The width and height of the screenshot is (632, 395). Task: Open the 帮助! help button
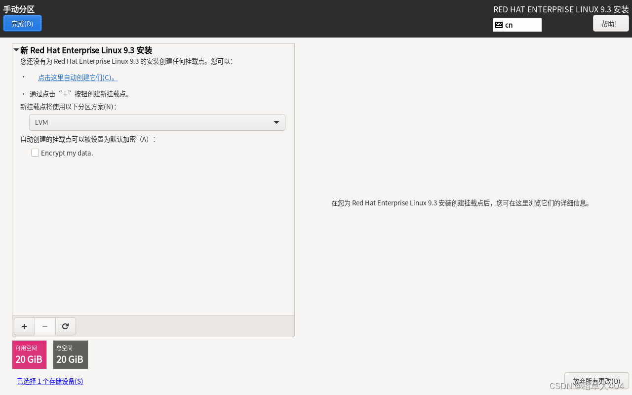tap(611, 23)
